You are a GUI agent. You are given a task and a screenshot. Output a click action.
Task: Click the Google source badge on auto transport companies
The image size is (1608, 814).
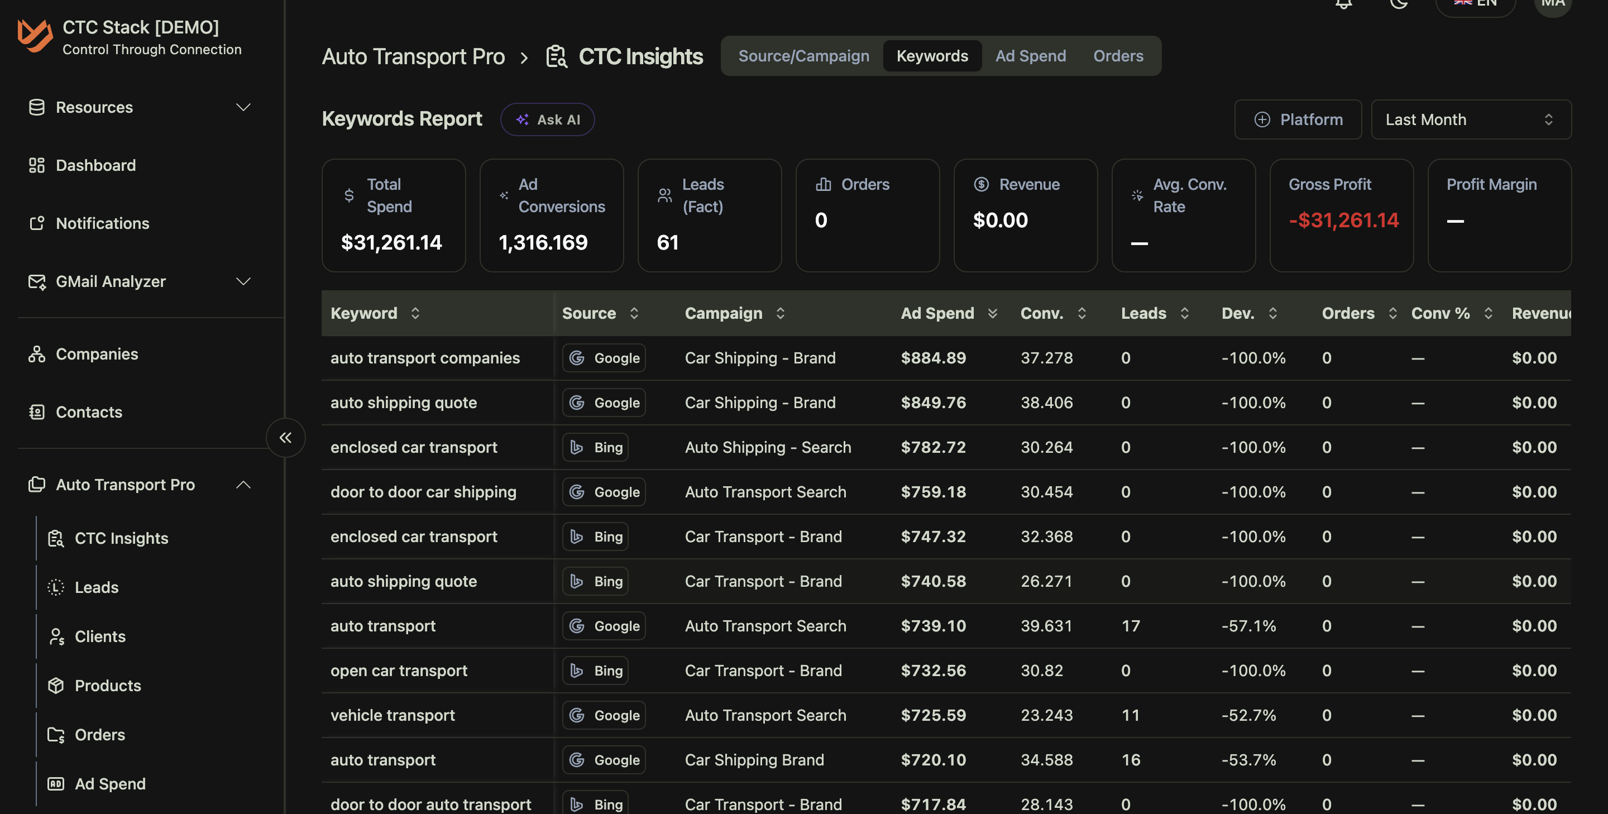click(x=603, y=358)
